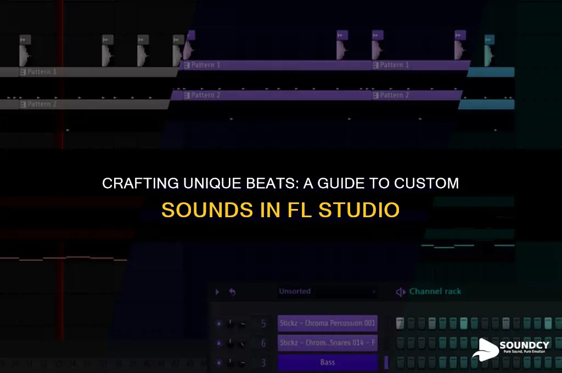Open the menu icon of the first purple Pattern 2 clip
This screenshot has height=373, width=562.
click(x=187, y=95)
